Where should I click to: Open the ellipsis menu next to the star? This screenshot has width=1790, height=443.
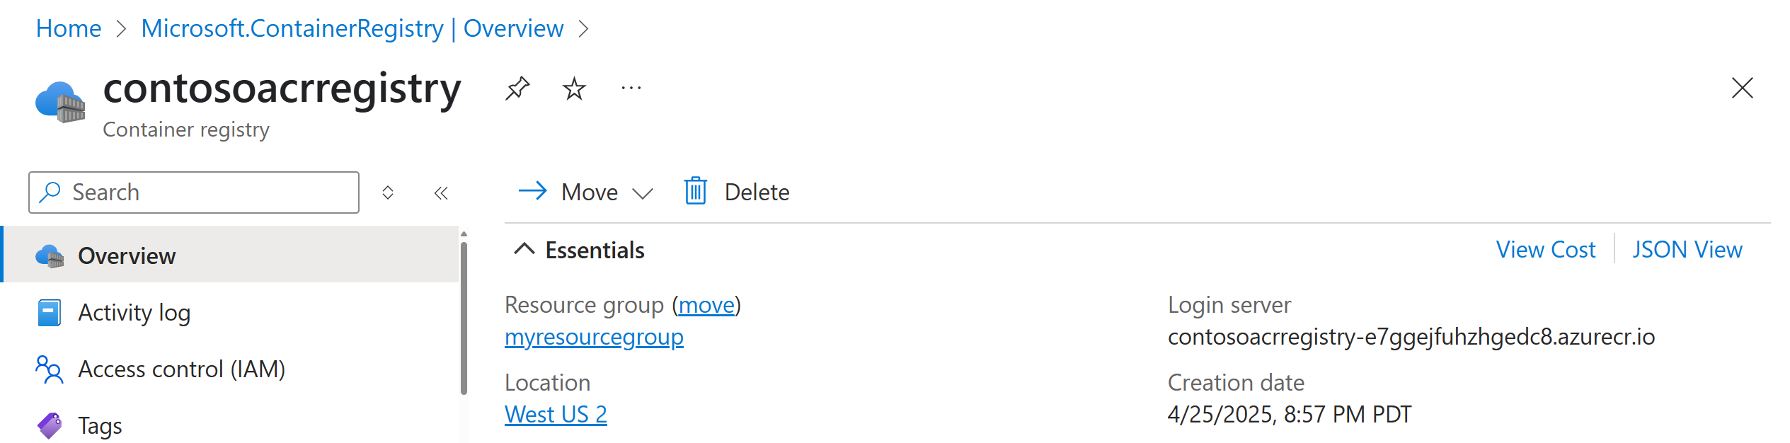(630, 88)
